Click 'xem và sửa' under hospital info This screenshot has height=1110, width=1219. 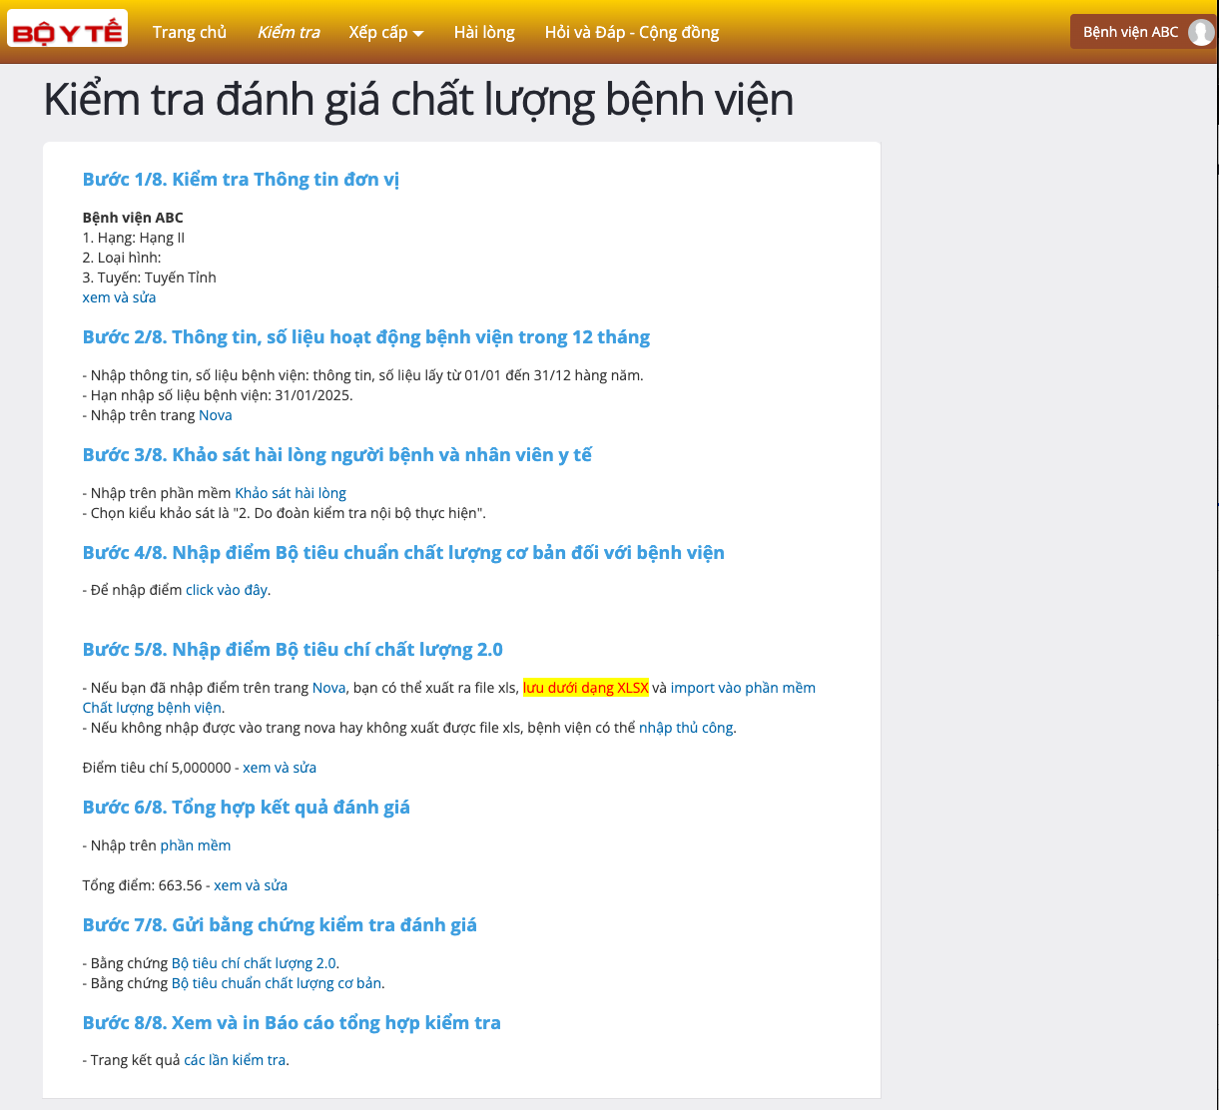tap(119, 297)
